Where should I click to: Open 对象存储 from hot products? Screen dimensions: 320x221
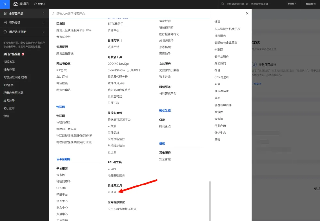click(9, 70)
